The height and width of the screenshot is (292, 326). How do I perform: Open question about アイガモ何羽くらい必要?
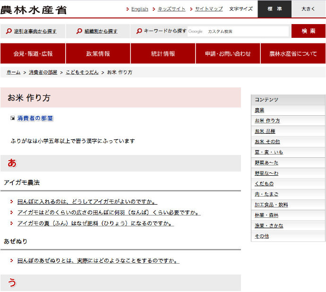pos(109,212)
